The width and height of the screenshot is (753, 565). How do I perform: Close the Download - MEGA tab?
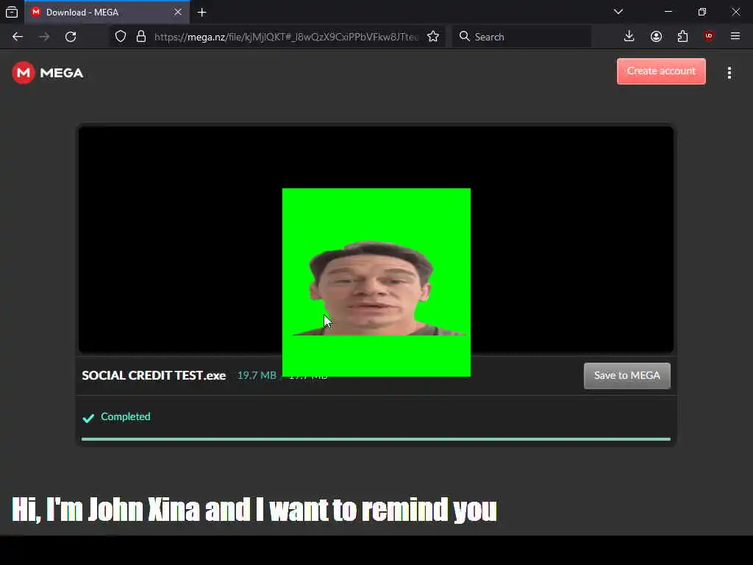pos(178,12)
